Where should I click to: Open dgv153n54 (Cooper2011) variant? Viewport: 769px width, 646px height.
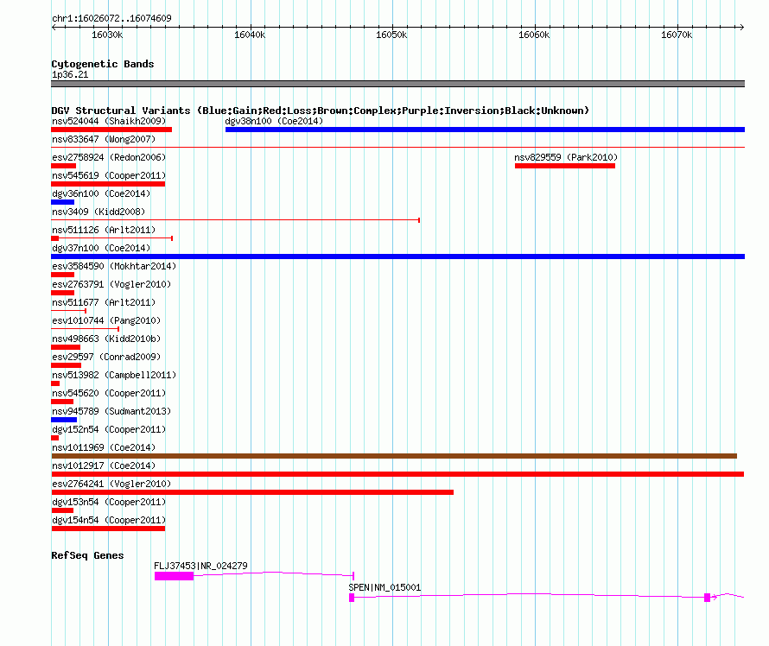point(109,502)
